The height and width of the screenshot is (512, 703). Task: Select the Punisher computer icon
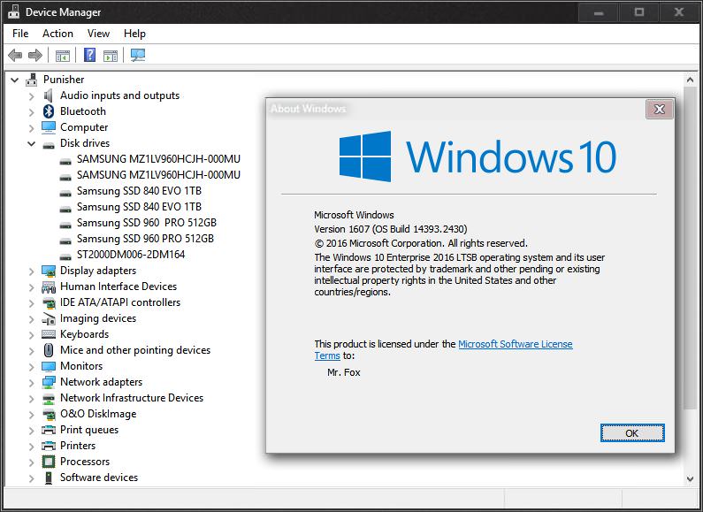31,80
